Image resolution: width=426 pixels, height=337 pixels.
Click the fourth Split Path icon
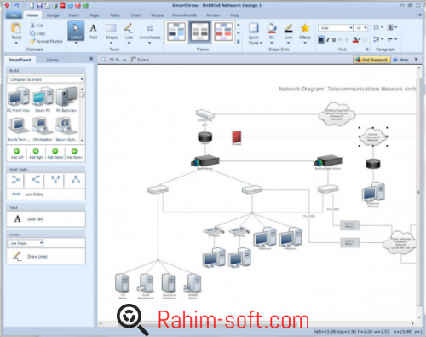click(x=75, y=180)
